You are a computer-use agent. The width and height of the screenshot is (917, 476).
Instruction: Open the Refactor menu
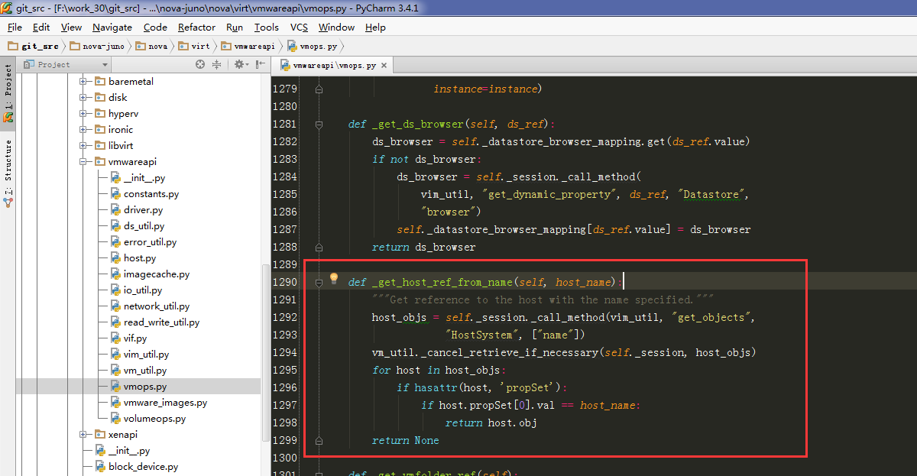click(x=196, y=27)
